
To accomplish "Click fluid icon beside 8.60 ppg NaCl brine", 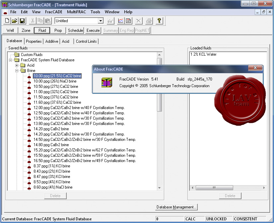I will coord(29,187).
